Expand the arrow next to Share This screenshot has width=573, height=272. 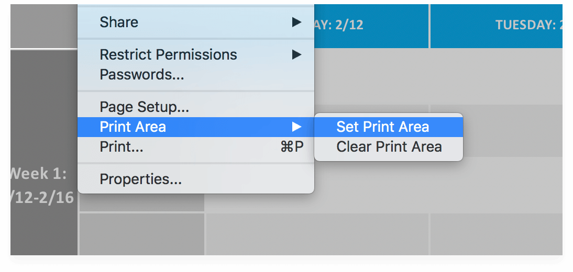(296, 22)
